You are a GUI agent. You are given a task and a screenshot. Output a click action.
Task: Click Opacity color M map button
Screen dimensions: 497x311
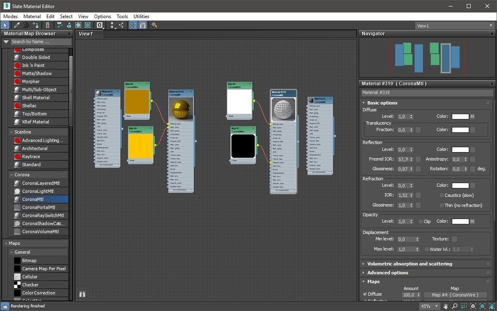point(472,221)
